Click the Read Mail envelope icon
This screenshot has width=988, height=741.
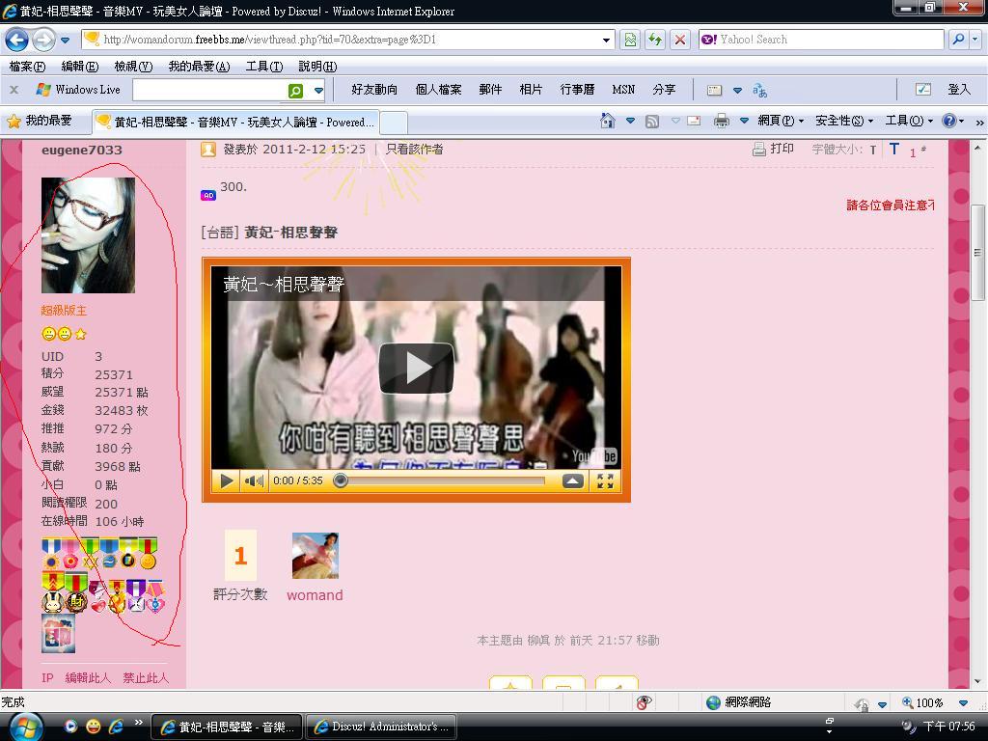(694, 121)
